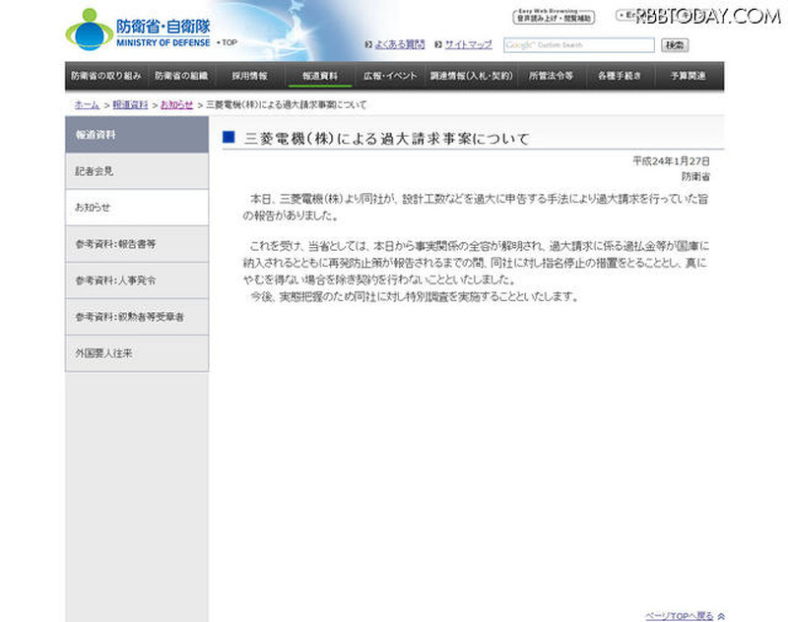The width and height of the screenshot is (788, 622).
Task: Open the サイトマップ sitemap link
Action: point(468,45)
